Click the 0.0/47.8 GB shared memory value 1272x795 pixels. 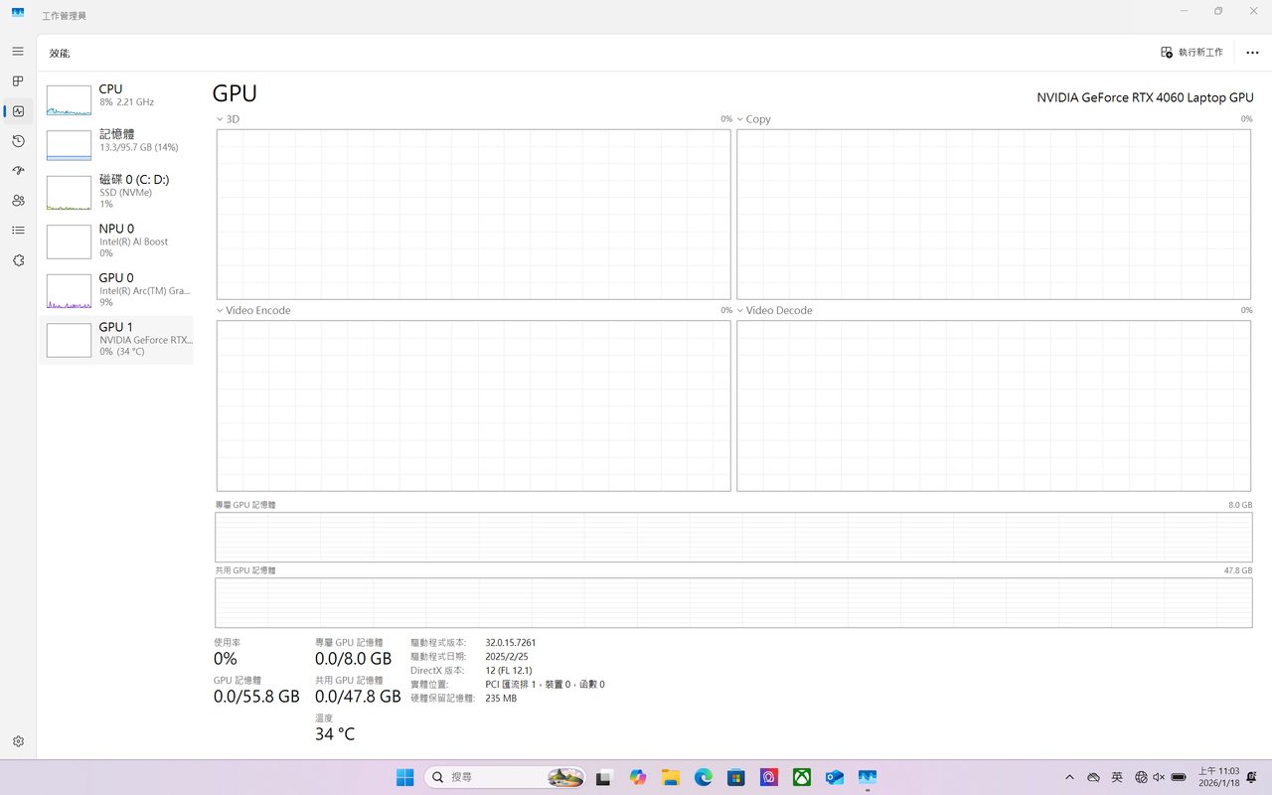tap(358, 697)
